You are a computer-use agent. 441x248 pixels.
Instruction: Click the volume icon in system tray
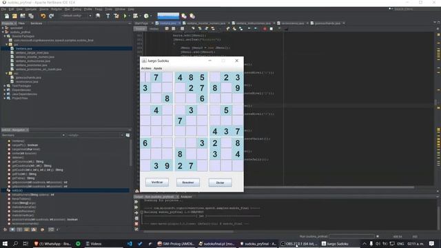pos(378,243)
